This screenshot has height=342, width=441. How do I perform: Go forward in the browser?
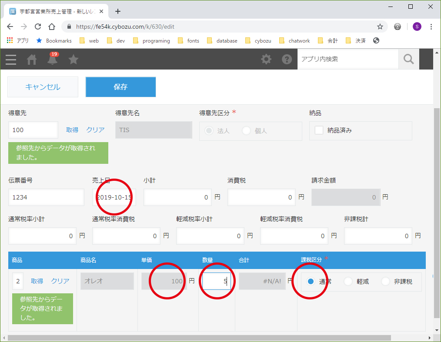(24, 27)
